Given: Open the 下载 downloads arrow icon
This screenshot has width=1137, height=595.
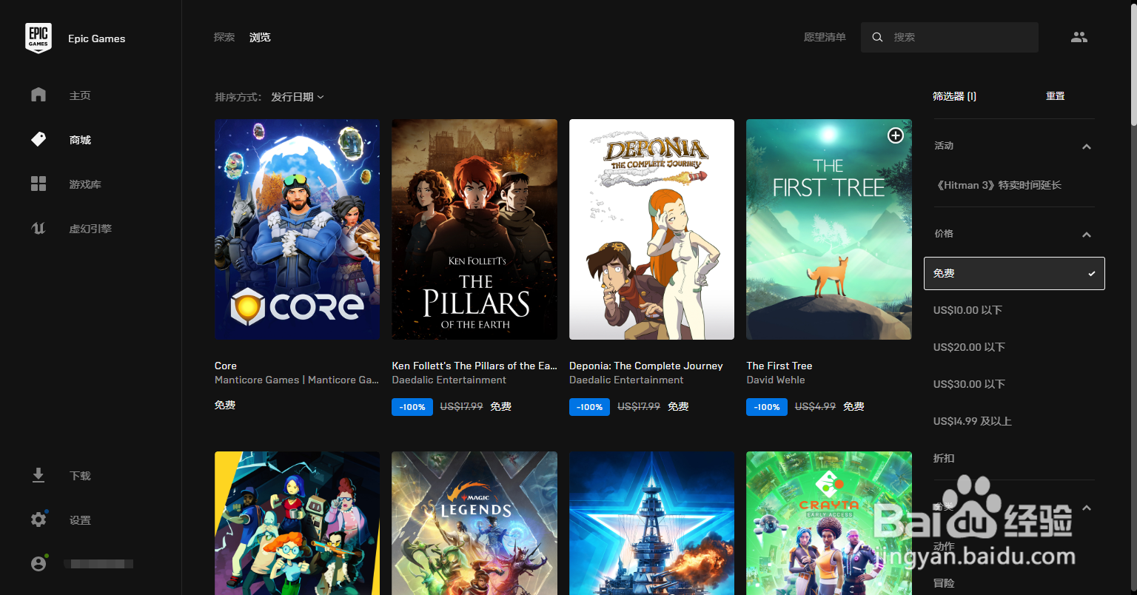Looking at the screenshot, I should pyautogui.click(x=38, y=475).
